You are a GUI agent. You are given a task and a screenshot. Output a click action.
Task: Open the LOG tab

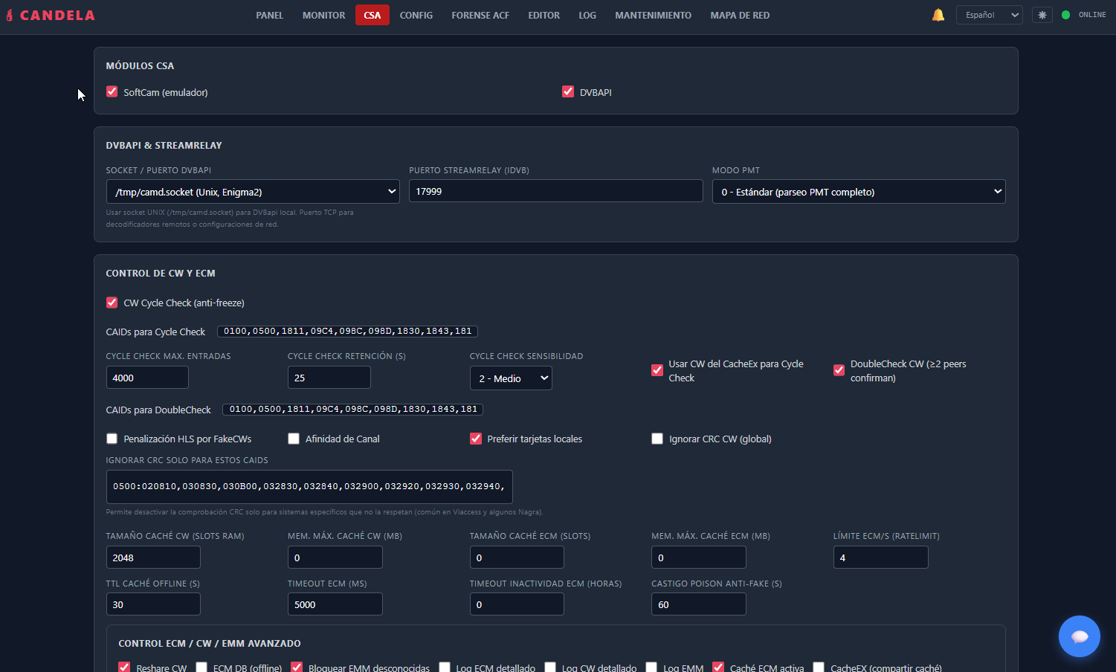[587, 15]
